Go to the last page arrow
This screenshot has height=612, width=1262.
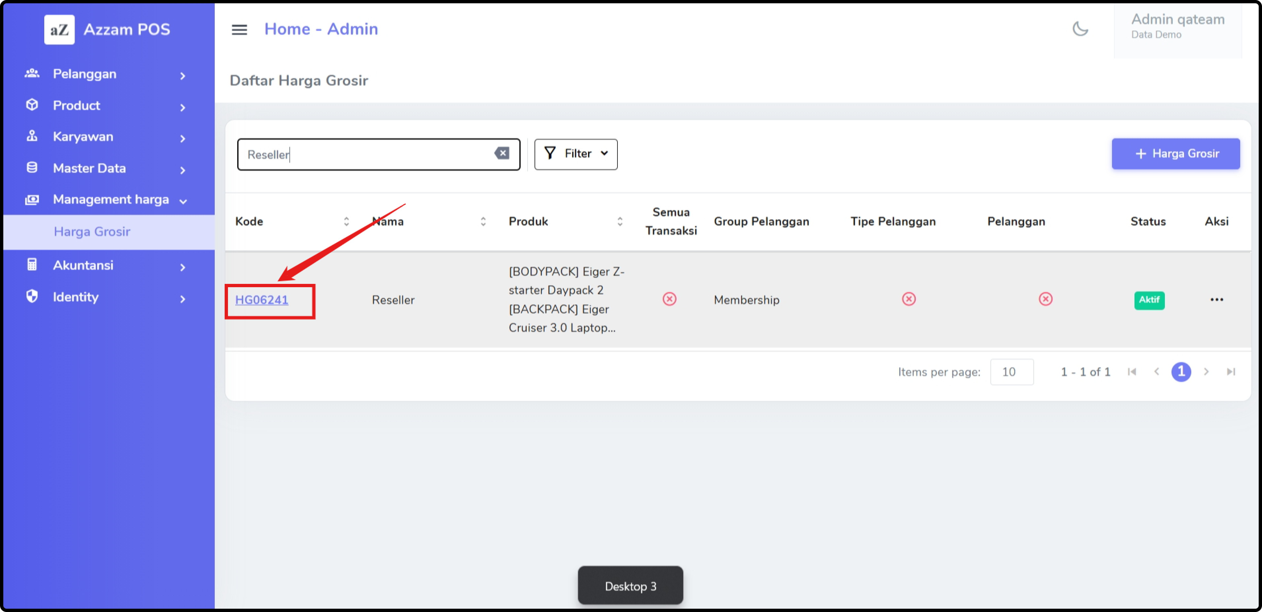(x=1231, y=372)
